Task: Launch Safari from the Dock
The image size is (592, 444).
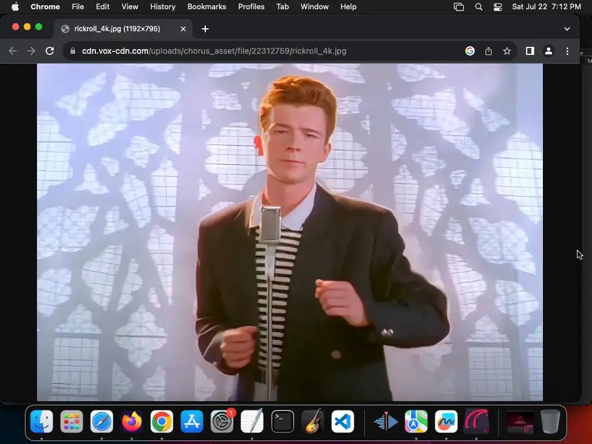Action: coord(102,421)
